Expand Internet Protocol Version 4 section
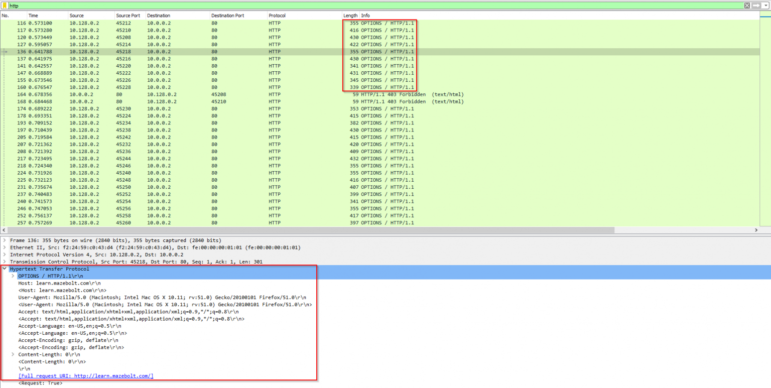Viewport: 771px width, 388px height. 5,254
